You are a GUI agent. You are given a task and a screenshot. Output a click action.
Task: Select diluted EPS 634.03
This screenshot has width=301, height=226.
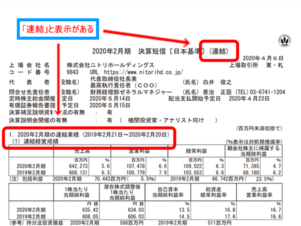point(136,210)
